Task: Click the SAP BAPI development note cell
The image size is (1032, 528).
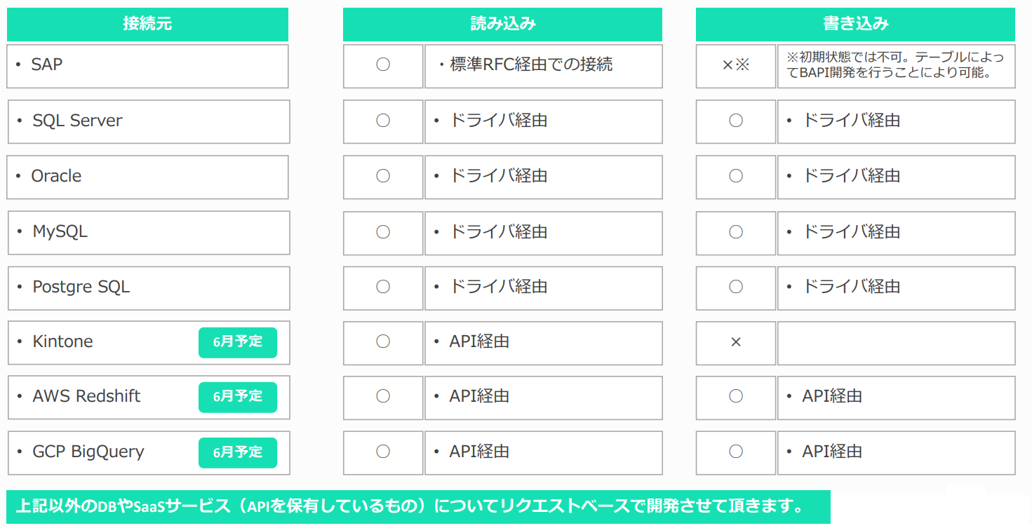Action: 896,65
